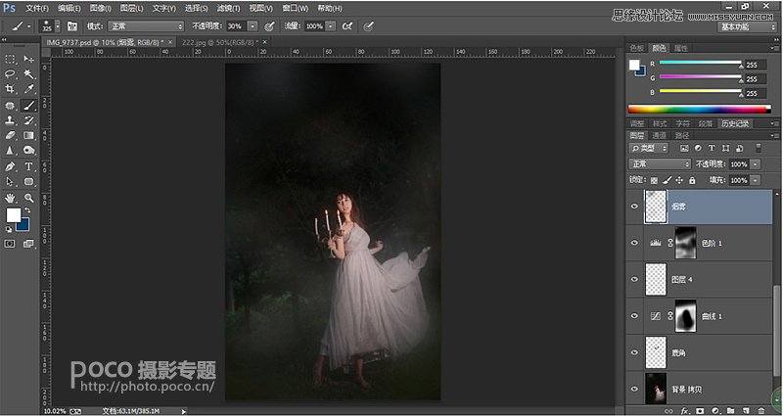
Task: Pick a color from the spectrum ramp
Action: pyautogui.click(x=699, y=110)
